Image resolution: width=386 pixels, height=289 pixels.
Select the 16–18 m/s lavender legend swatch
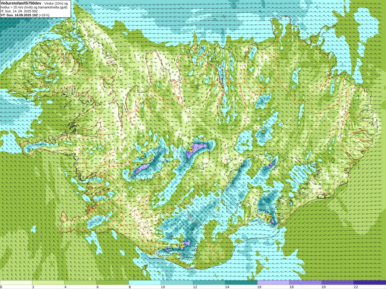273,283
